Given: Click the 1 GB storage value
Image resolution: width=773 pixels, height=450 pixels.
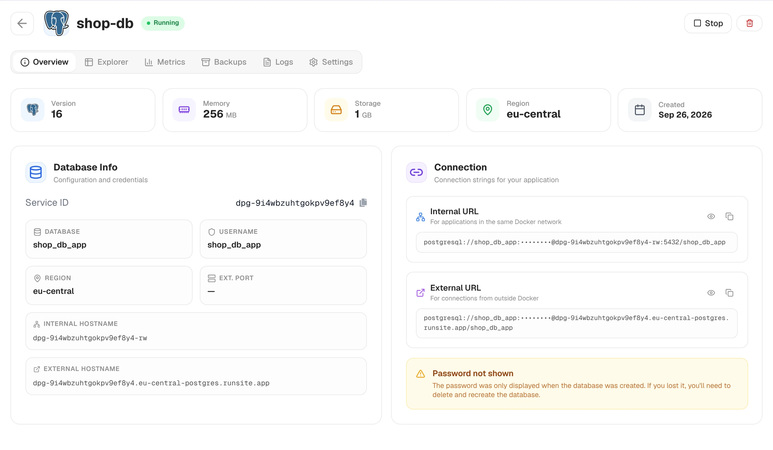Looking at the screenshot, I should click(363, 114).
